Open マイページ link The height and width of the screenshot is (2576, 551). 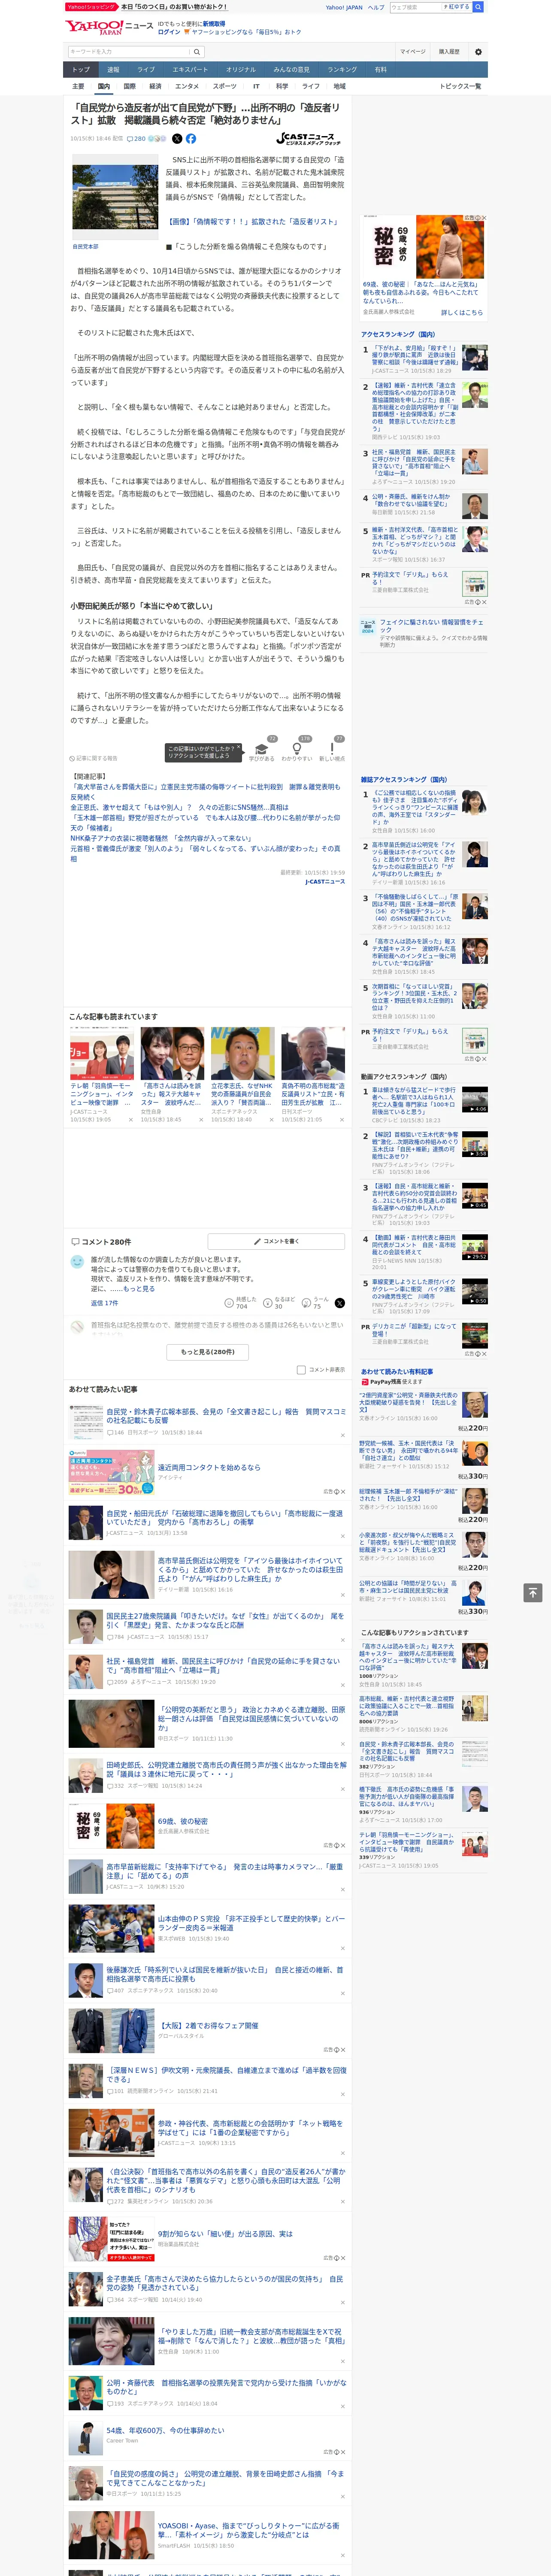coord(413,52)
